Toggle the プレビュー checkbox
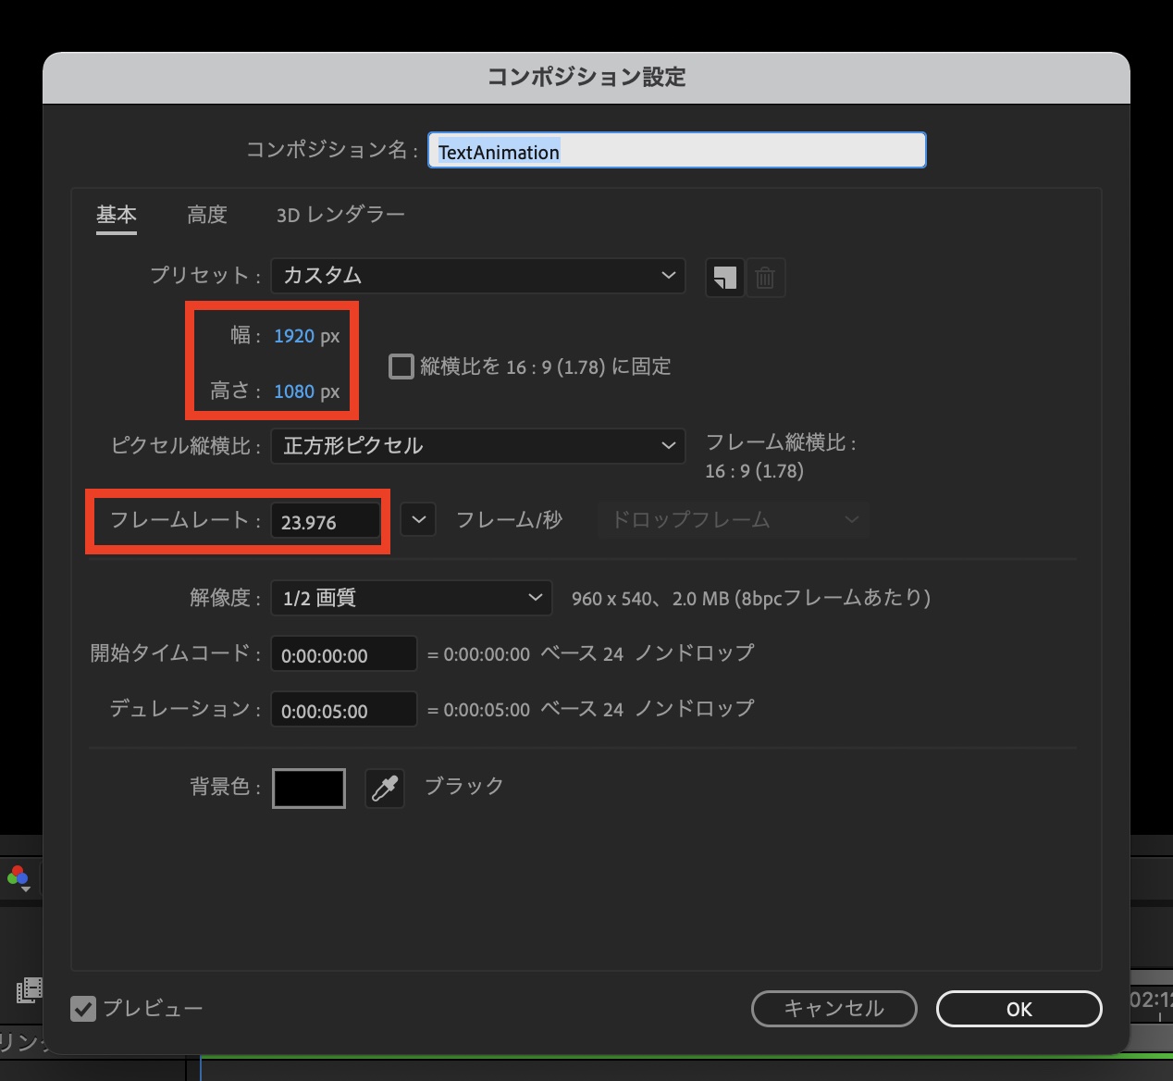1173x1081 pixels. tap(83, 1008)
